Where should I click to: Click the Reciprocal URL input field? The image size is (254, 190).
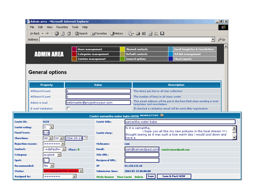point(142,160)
